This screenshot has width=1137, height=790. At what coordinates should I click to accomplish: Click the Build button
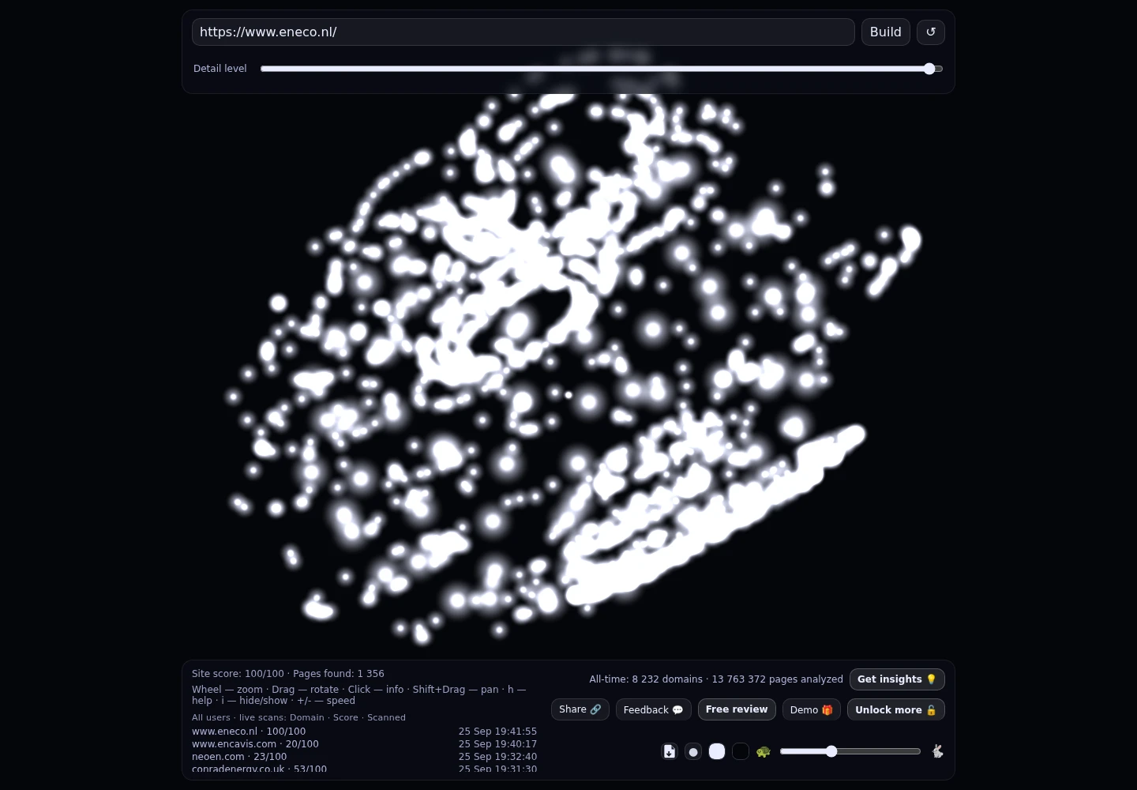coord(885,32)
